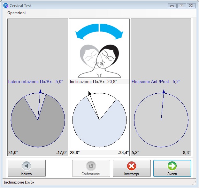Image resolution: width=199 pixels, height=188 pixels.
Task: Minimize the Cervical Test window
Action: point(172,6)
